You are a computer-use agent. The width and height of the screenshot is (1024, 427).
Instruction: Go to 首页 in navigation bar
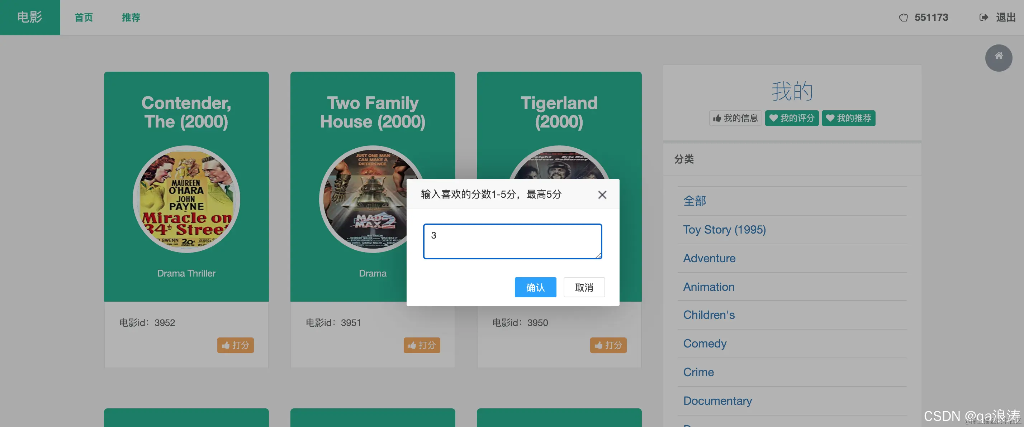(84, 18)
